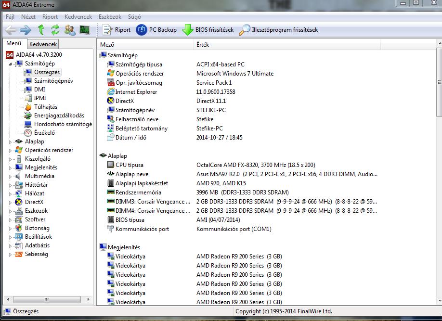The width and height of the screenshot is (442, 321).
Task: Click the users icon in toolbar
Action: pos(70,30)
